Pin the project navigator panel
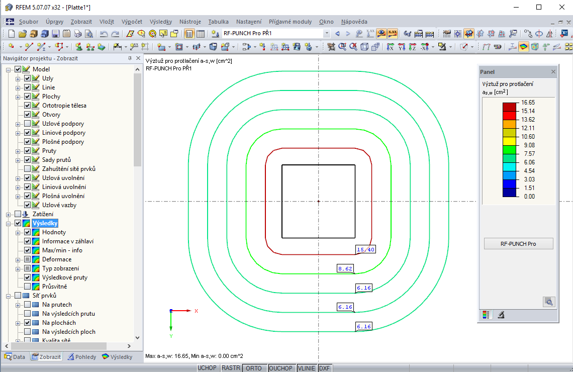 [x=130, y=58]
